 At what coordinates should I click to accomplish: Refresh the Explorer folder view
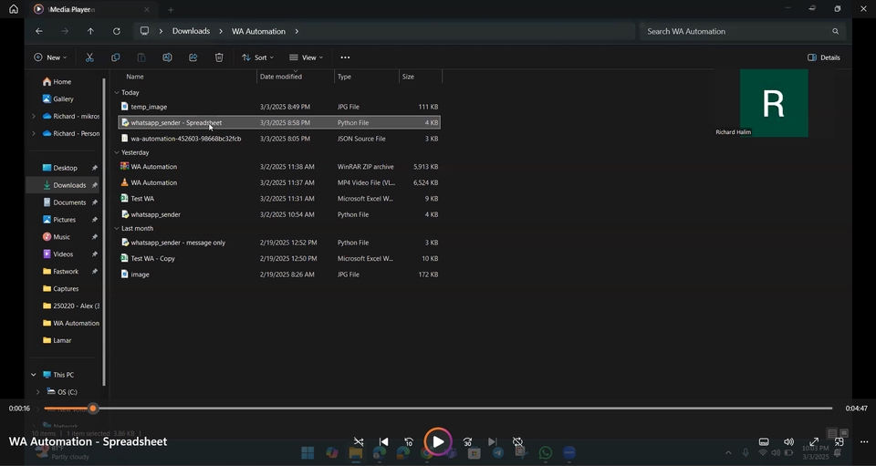[x=117, y=31]
